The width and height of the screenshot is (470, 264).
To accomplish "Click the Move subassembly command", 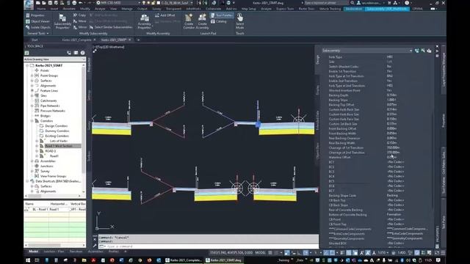I will point(80,21).
